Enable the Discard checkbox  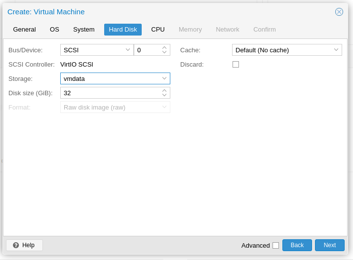(x=235, y=65)
